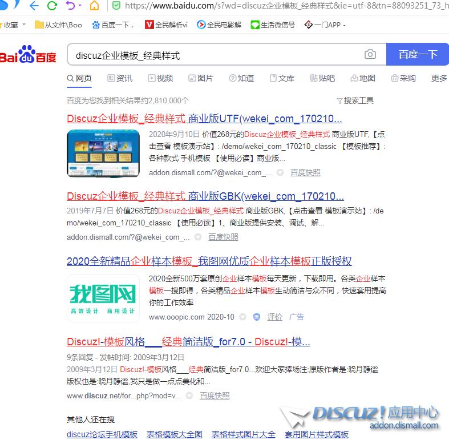449x440 pixels.
Task: Click the Baidu logo
Action: click(x=28, y=54)
